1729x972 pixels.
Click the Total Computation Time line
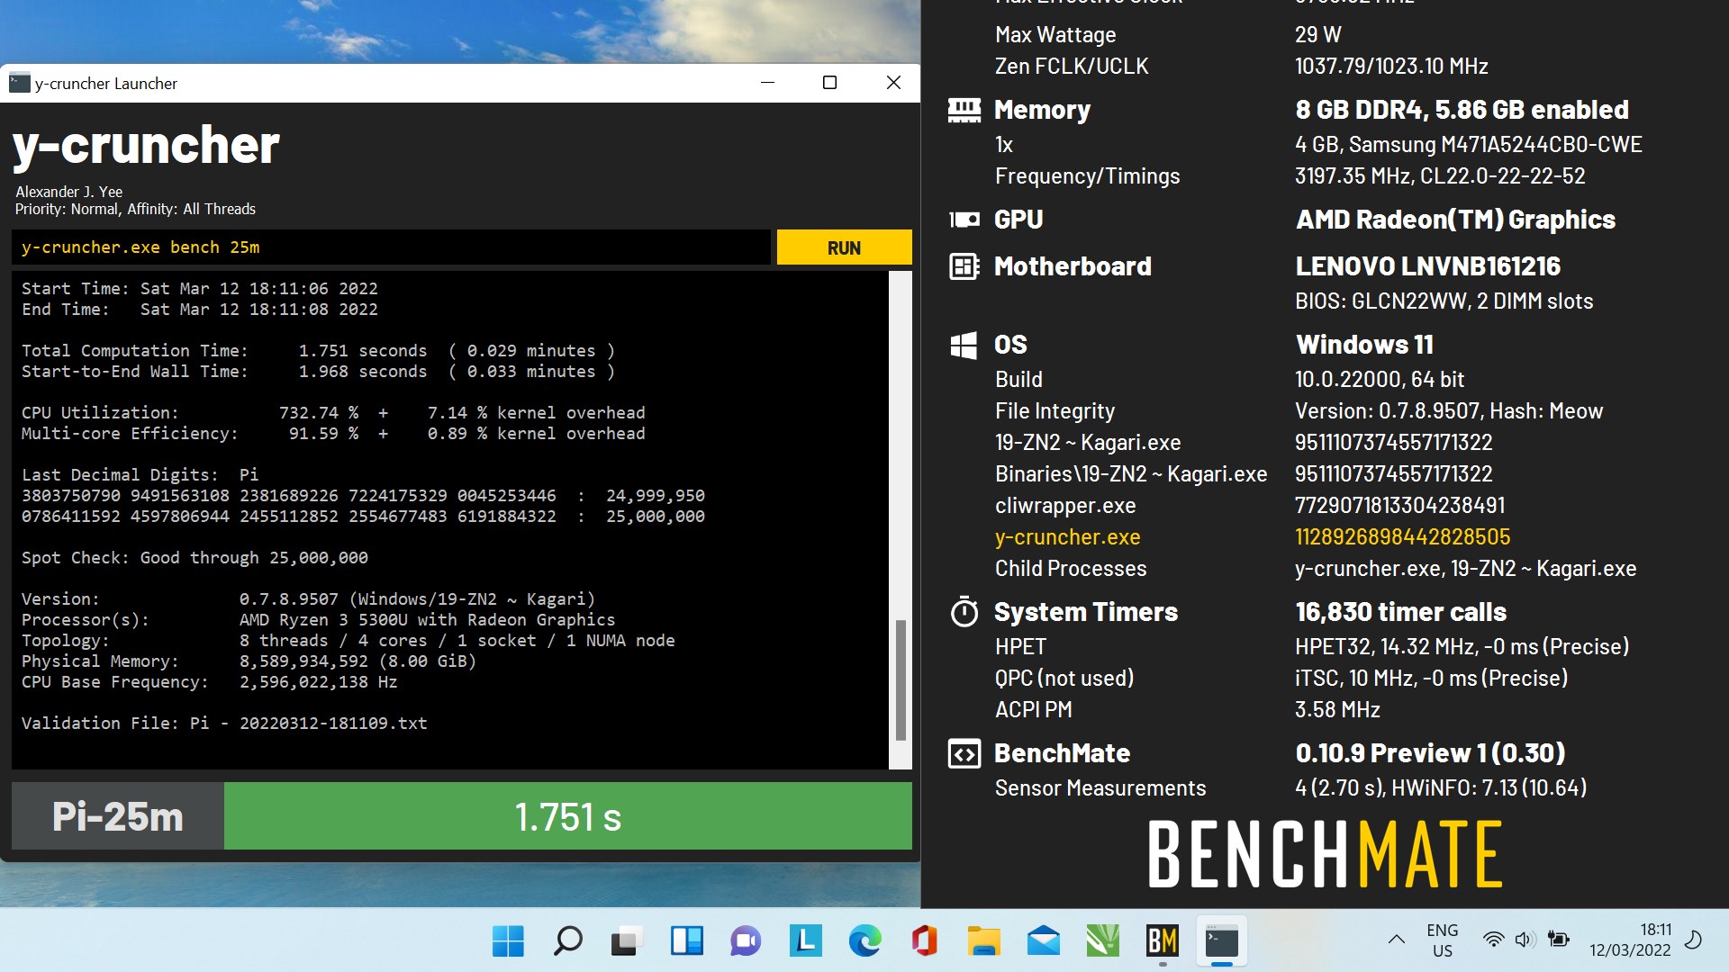tap(318, 351)
